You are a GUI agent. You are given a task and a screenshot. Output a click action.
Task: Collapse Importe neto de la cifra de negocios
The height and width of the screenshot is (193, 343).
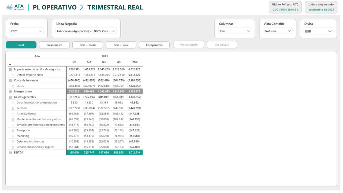click(x=10, y=69)
